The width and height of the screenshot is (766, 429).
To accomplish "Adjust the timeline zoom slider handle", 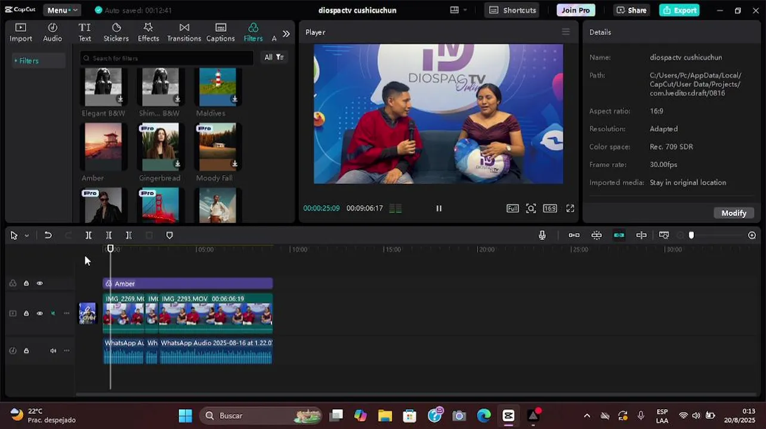I will (691, 235).
